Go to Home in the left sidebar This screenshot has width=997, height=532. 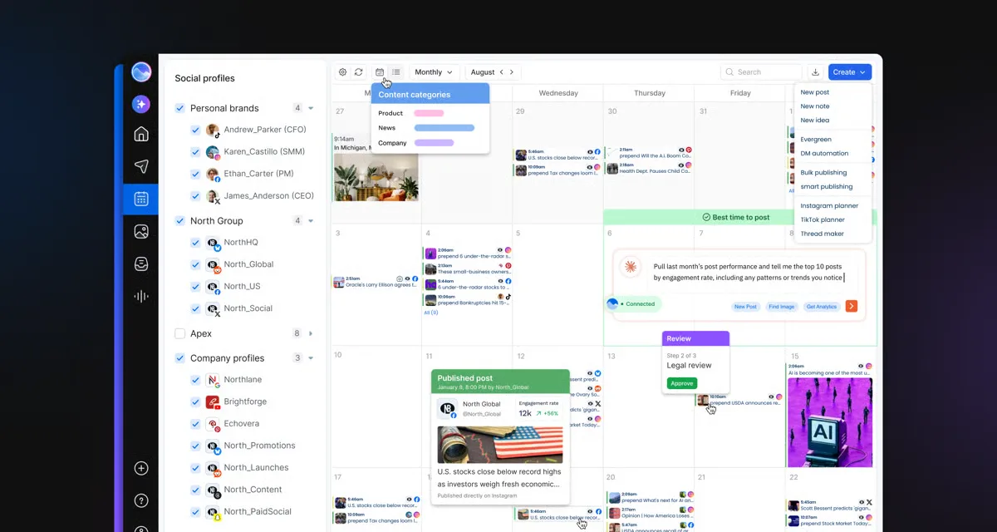(141, 135)
